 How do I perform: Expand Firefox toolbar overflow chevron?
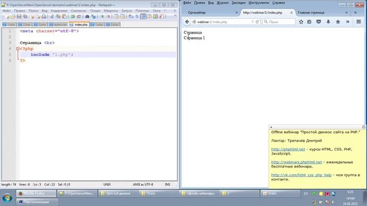[348, 22]
